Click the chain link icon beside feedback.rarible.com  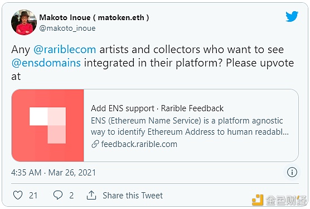coord(95,144)
